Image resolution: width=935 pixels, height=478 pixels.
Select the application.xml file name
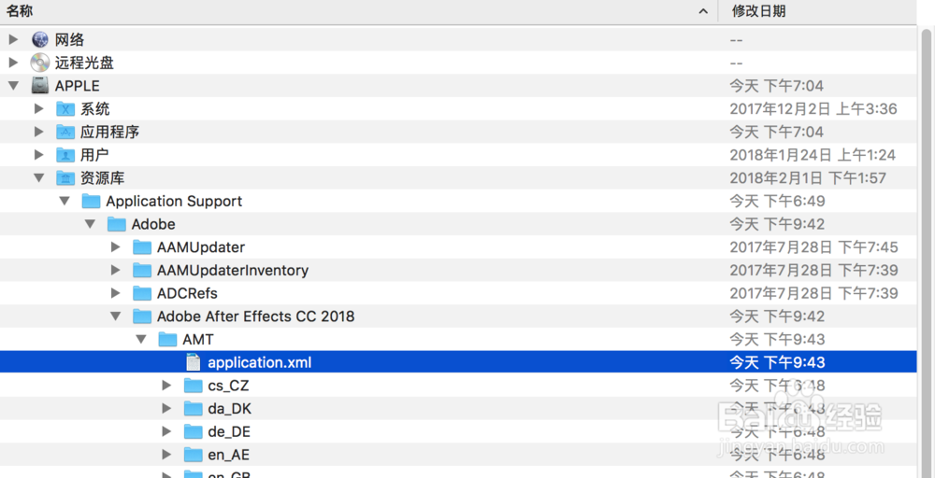click(x=259, y=362)
